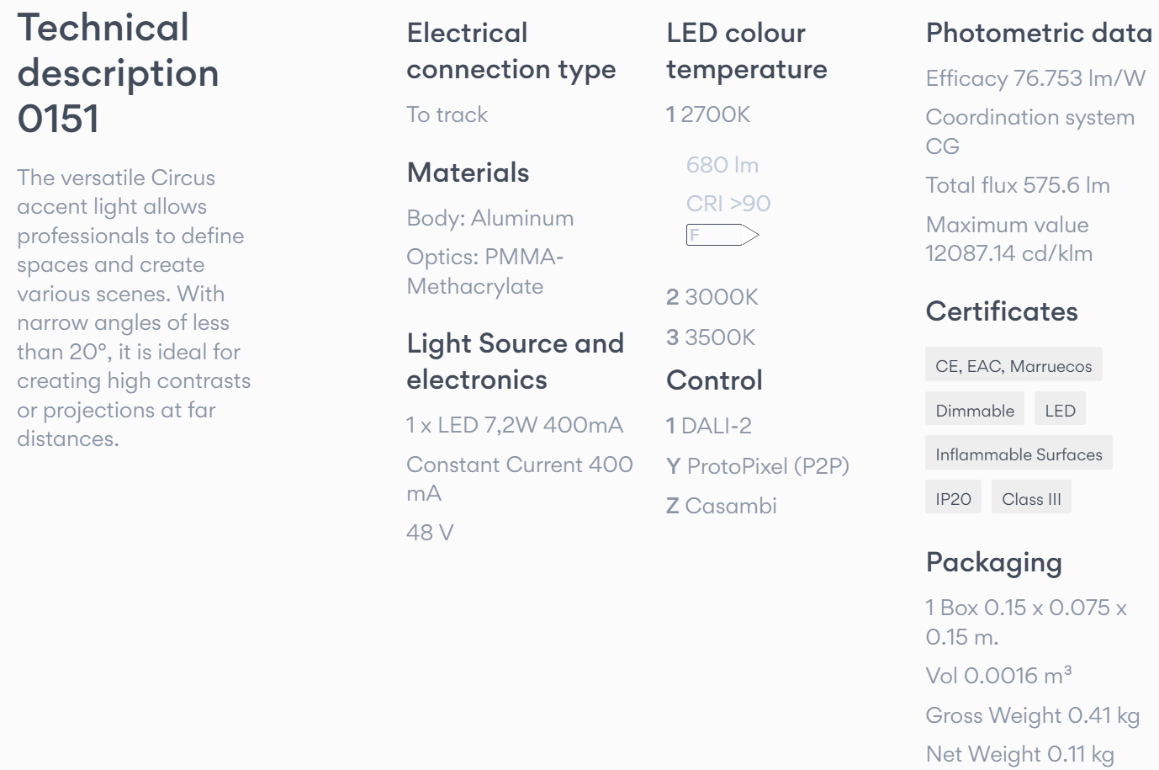Click the Inflammable Surfaces tag
This screenshot has height=770, width=1159.
click(1019, 454)
